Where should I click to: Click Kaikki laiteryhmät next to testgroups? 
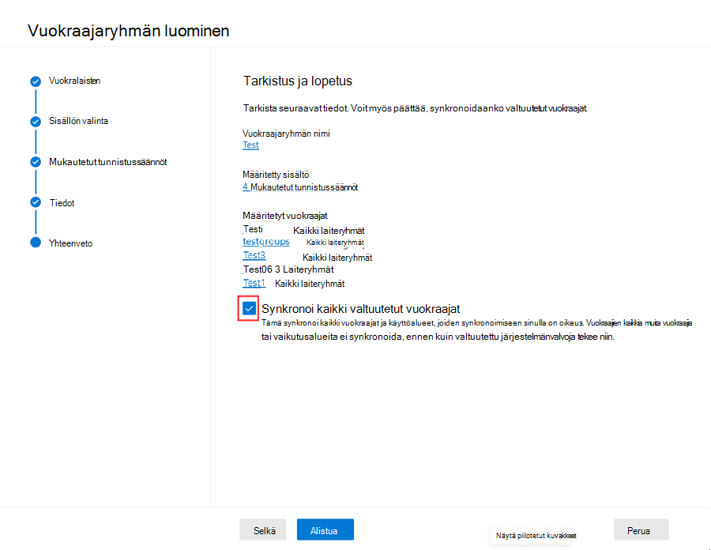(335, 243)
